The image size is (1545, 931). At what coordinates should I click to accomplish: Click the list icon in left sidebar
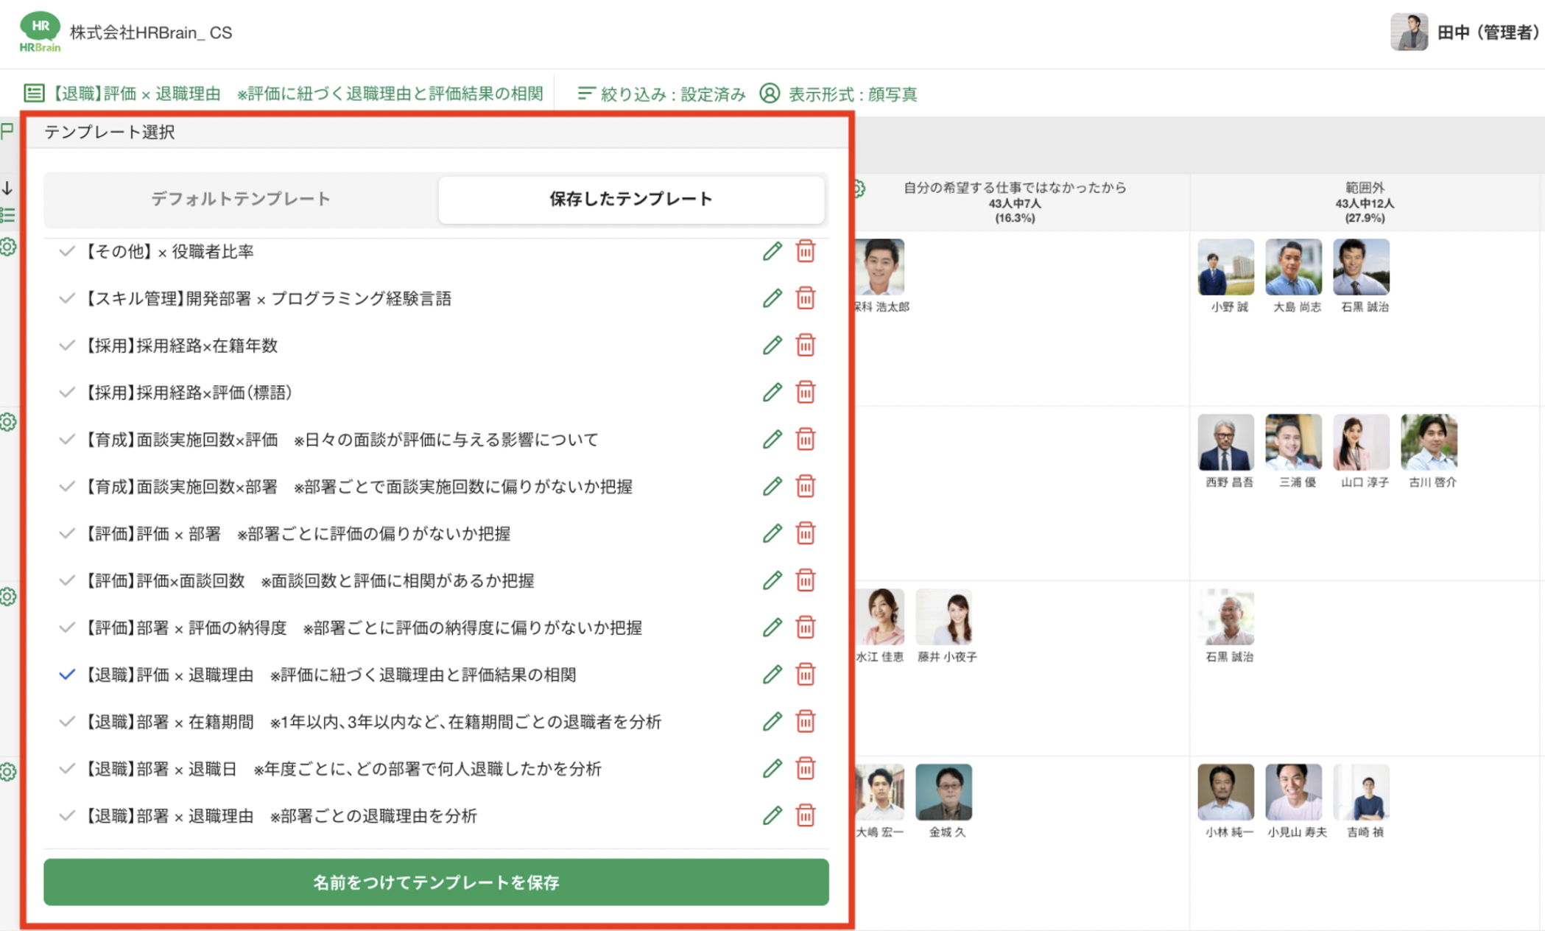[8, 215]
